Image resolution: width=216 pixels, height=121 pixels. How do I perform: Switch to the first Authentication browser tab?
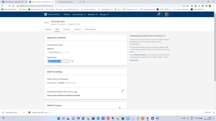pyautogui.click(x=14, y=2)
